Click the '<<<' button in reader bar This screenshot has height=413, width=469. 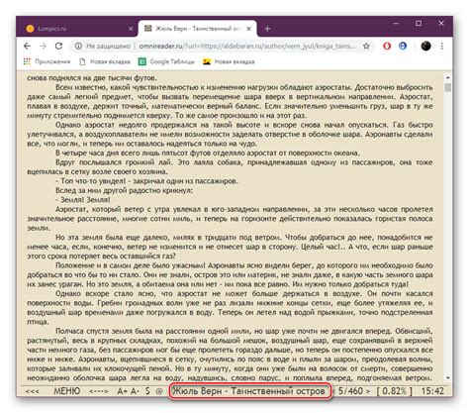click(x=32, y=391)
